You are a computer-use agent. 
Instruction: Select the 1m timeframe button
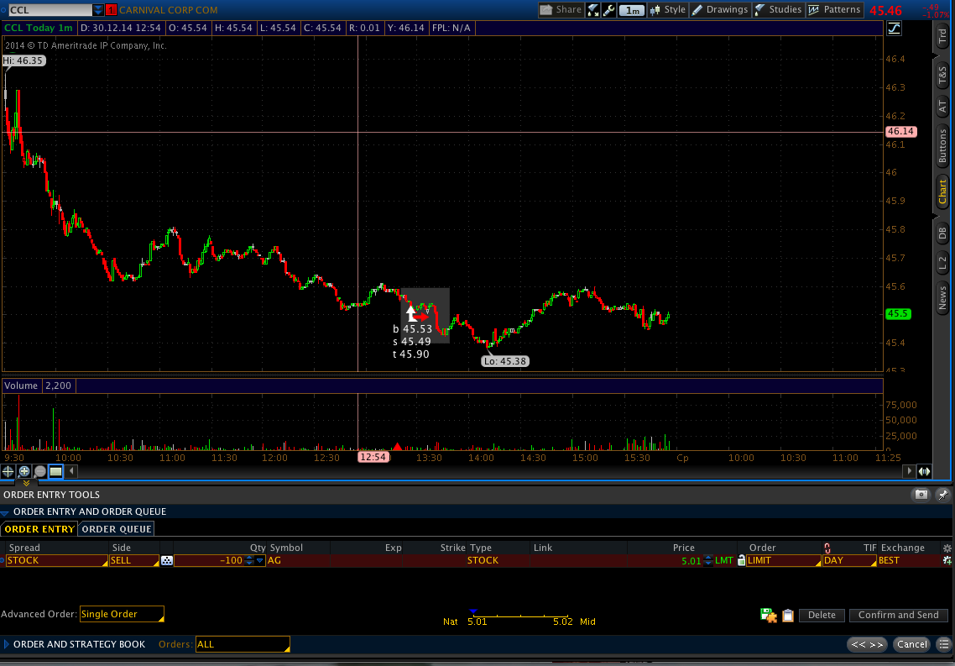(x=632, y=10)
